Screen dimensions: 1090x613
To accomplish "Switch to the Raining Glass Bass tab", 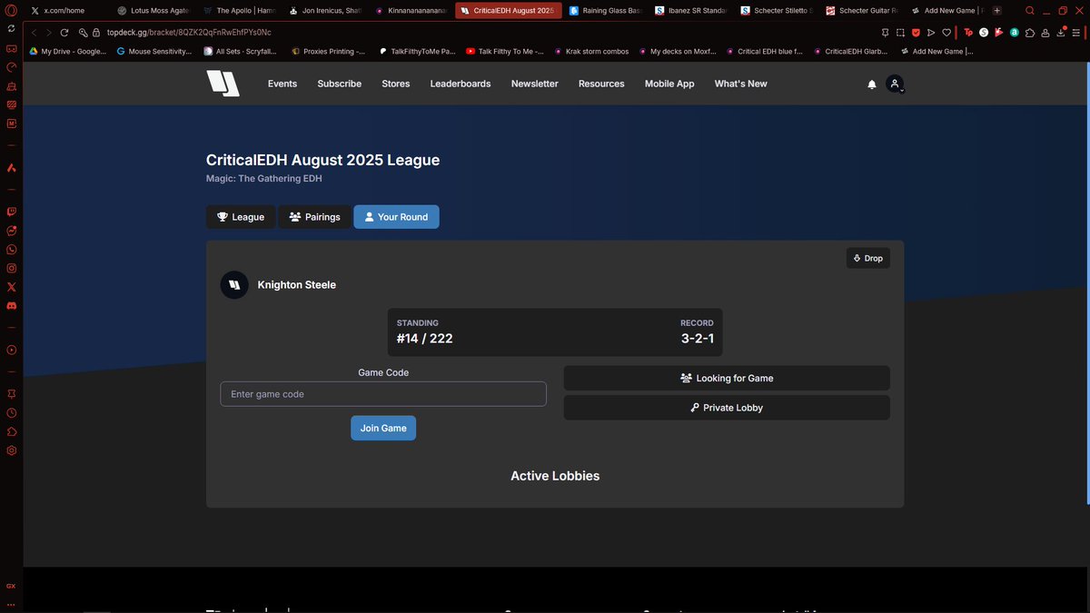I will pyautogui.click(x=605, y=11).
